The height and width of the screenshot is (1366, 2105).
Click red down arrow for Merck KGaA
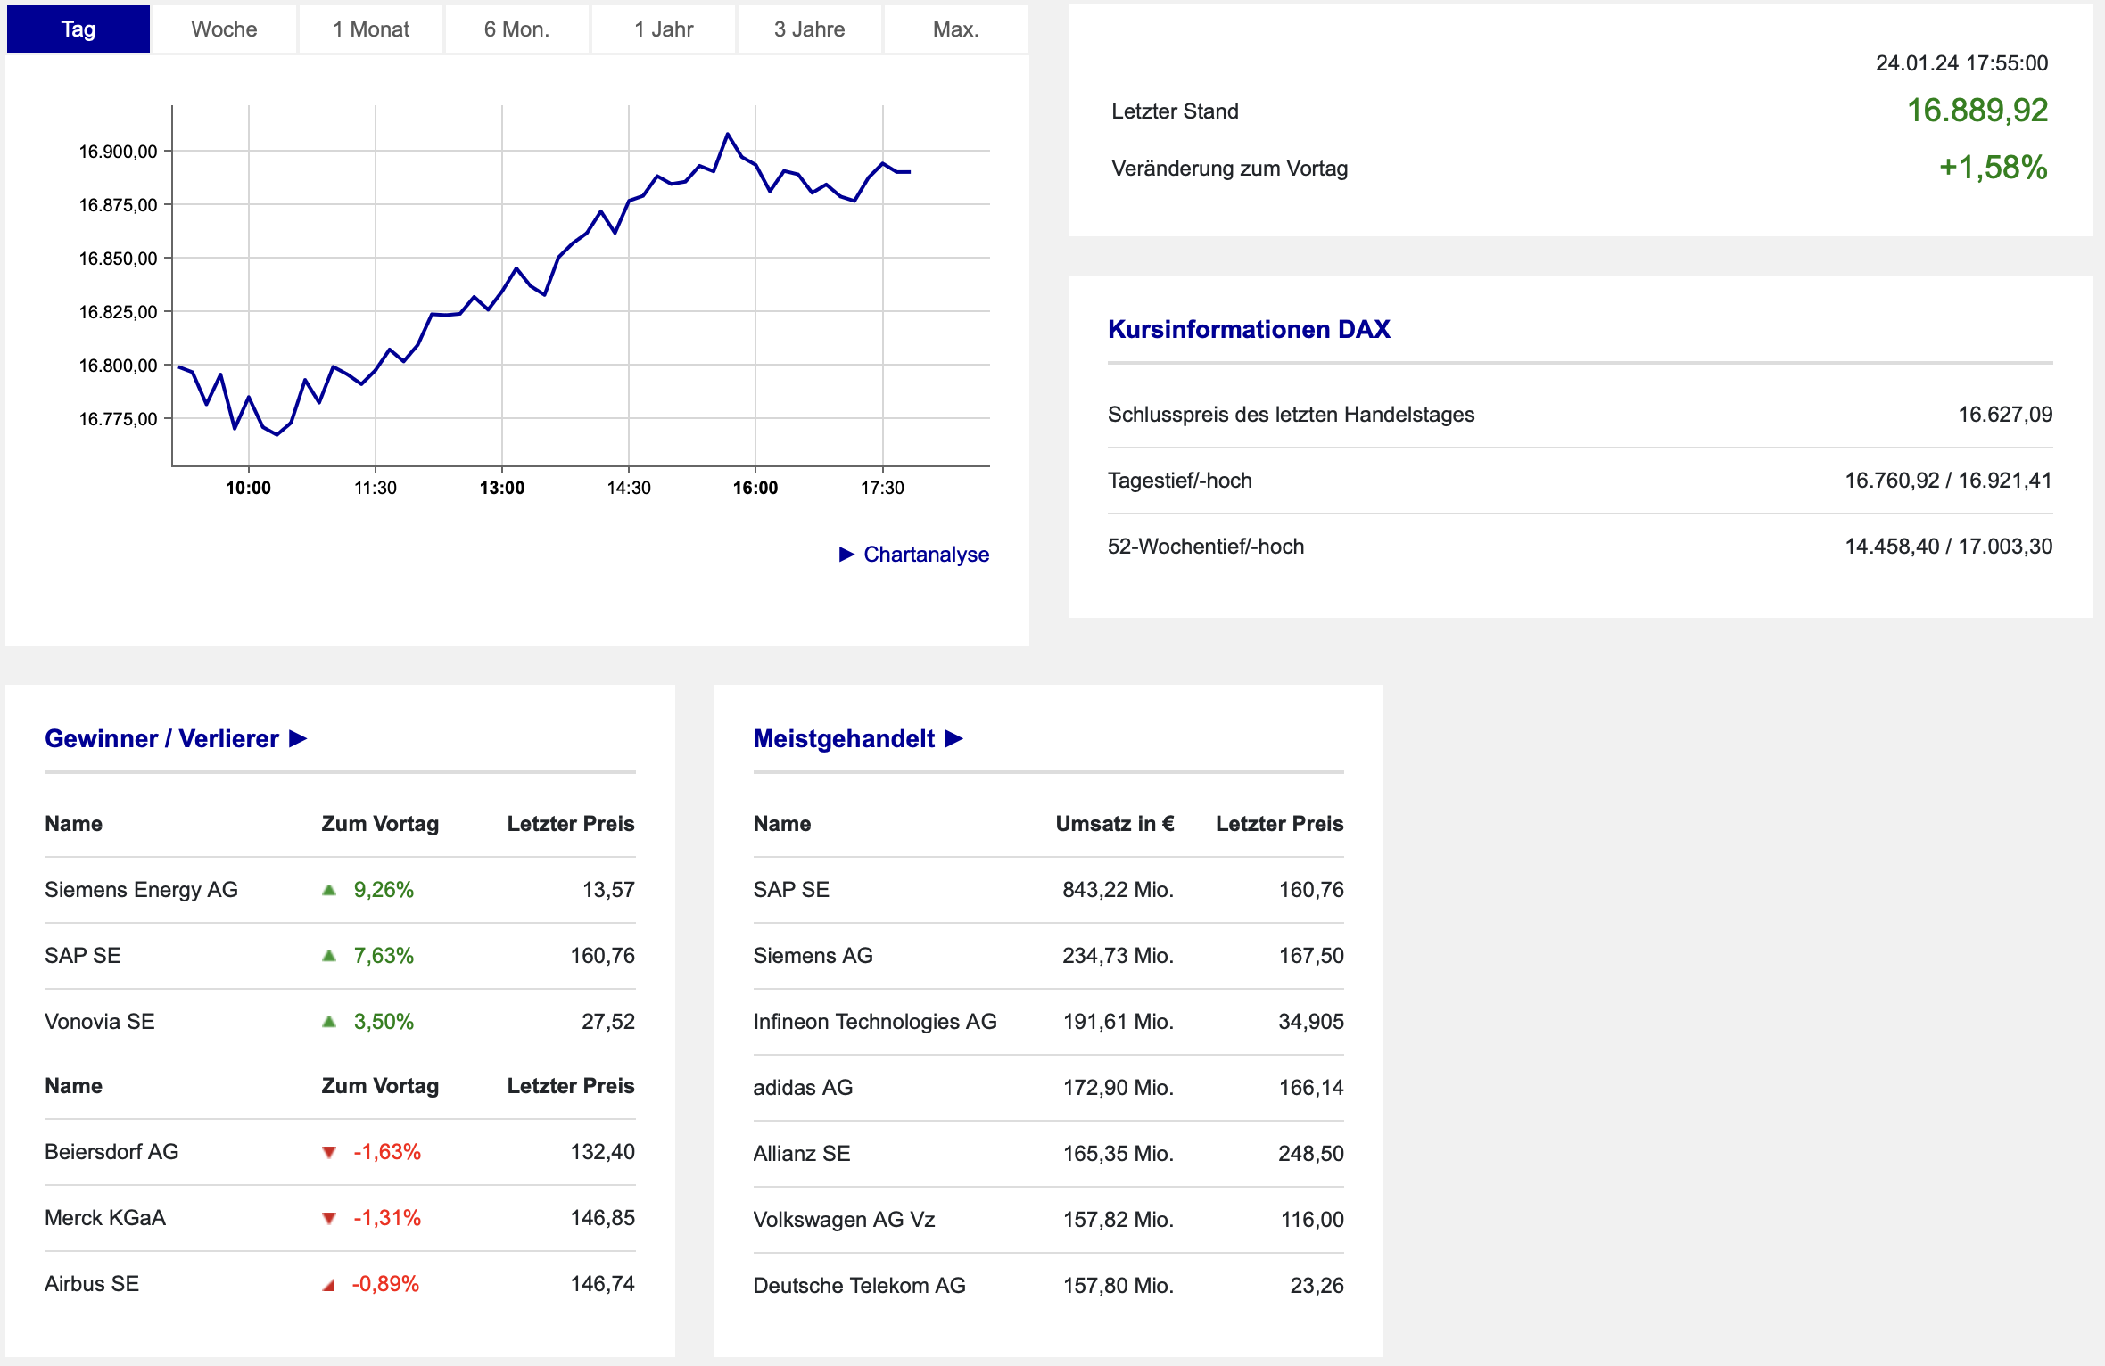pyautogui.click(x=329, y=1218)
